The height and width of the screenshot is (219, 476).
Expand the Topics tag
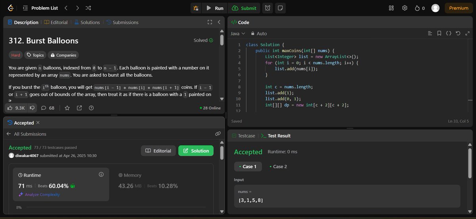click(x=35, y=55)
